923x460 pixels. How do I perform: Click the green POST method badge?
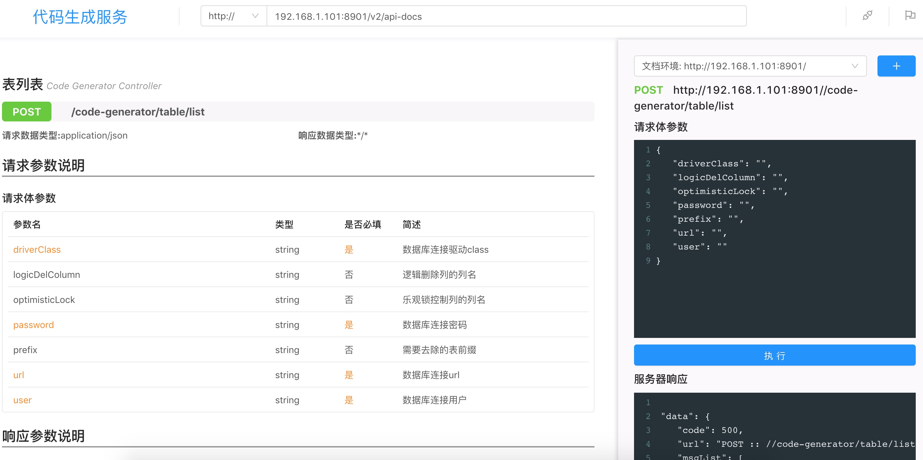tap(27, 112)
